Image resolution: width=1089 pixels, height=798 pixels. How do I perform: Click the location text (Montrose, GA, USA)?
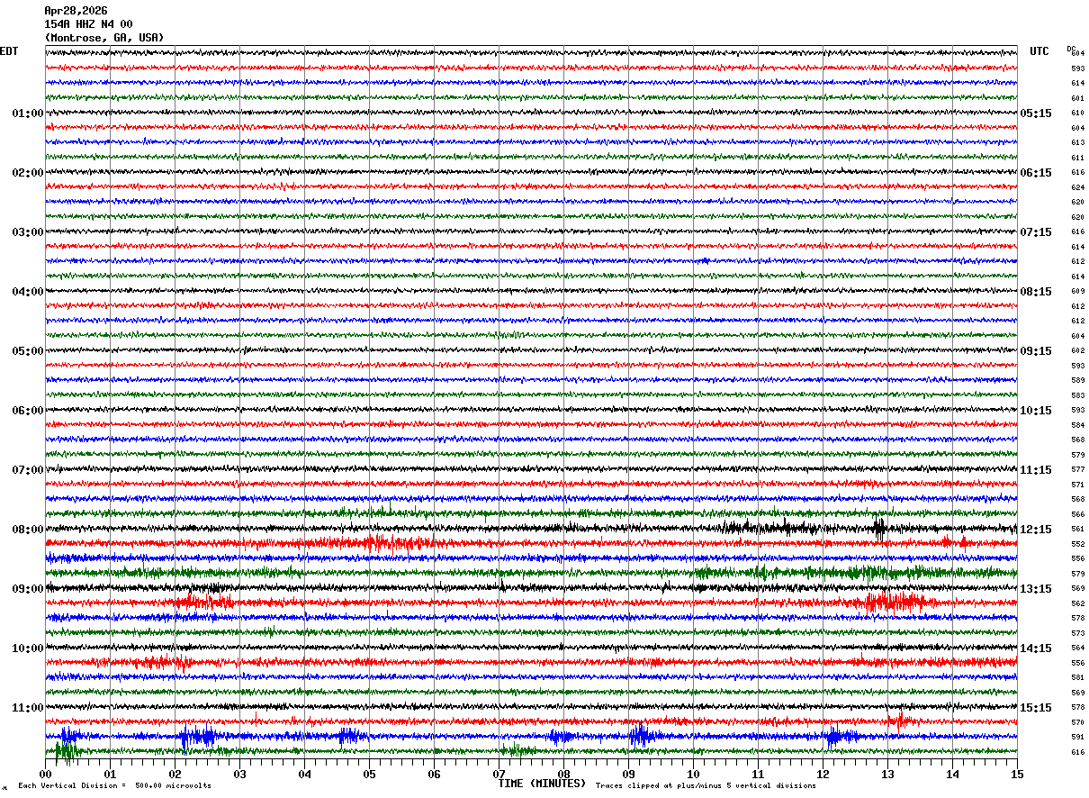(104, 38)
